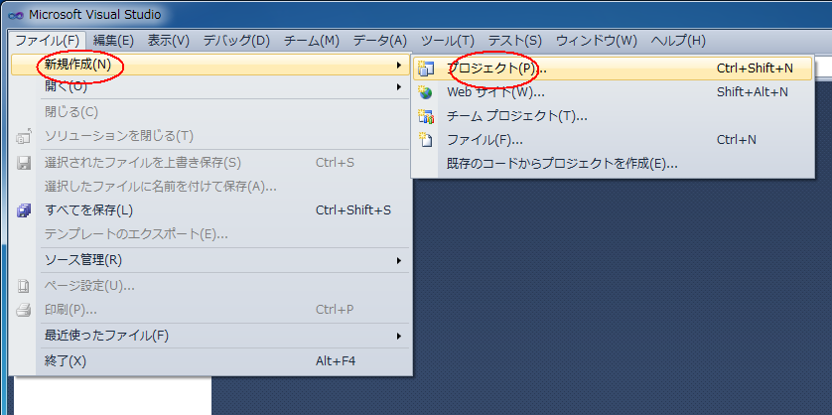Open the テスト(S) menu
Image resolution: width=832 pixels, height=415 pixels.
(514, 41)
